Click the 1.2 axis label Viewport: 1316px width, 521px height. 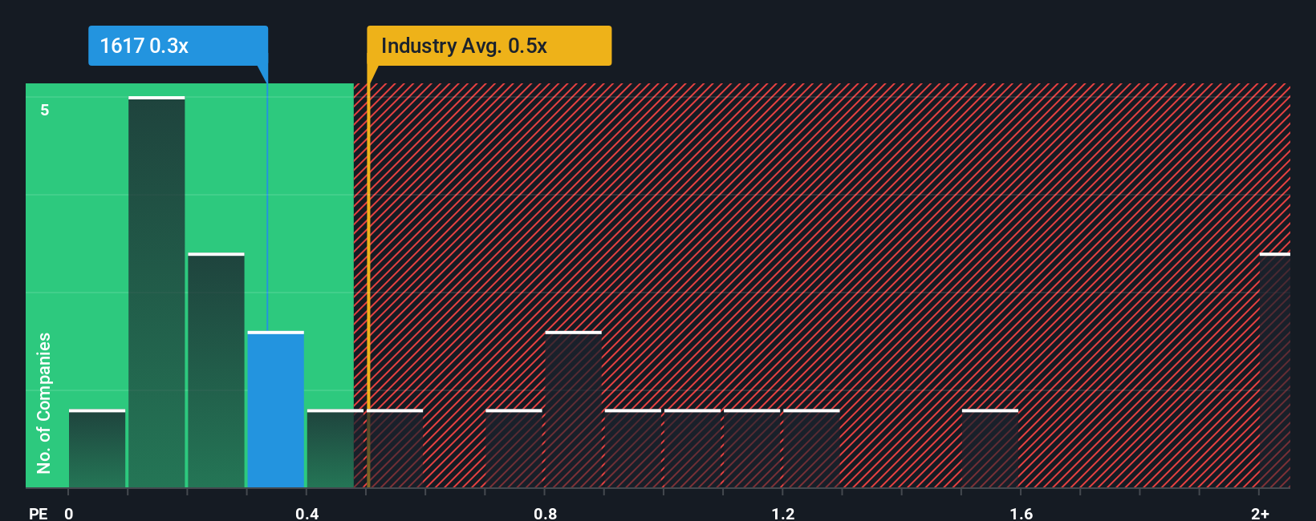pyautogui.click(x=783, y=513)
